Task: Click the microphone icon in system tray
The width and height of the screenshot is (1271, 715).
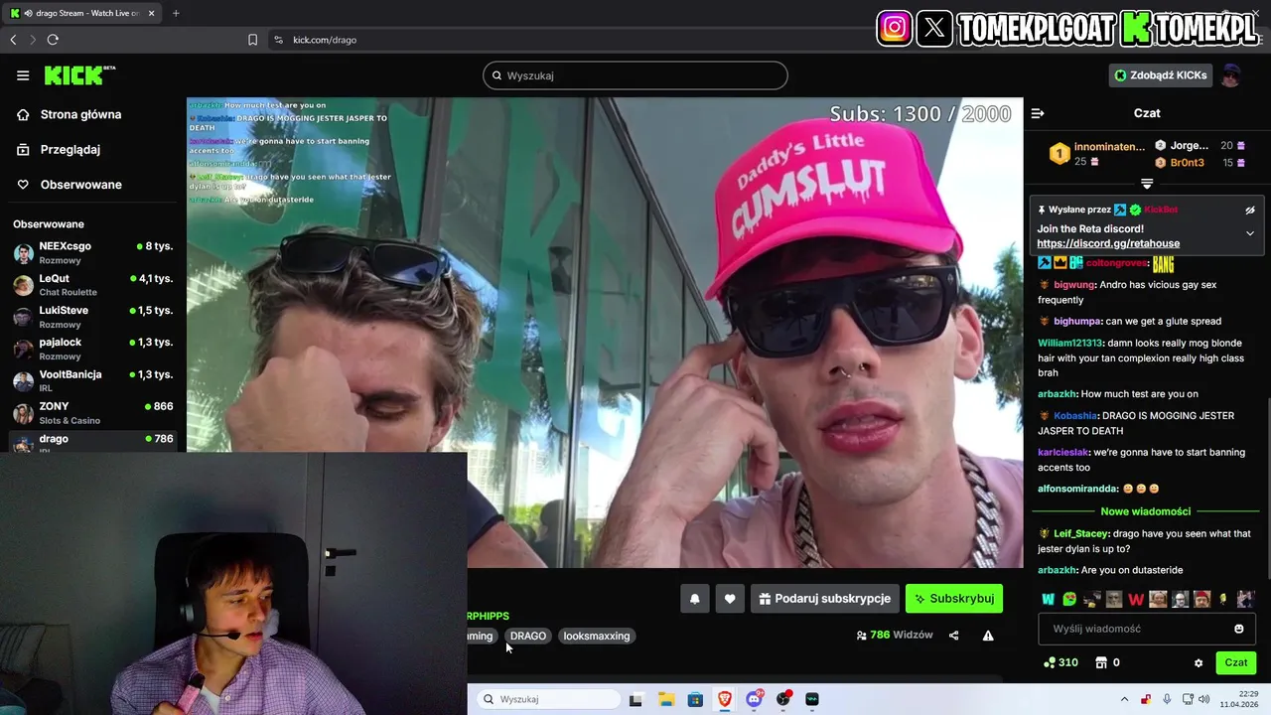Action: tap(1167, 699)
